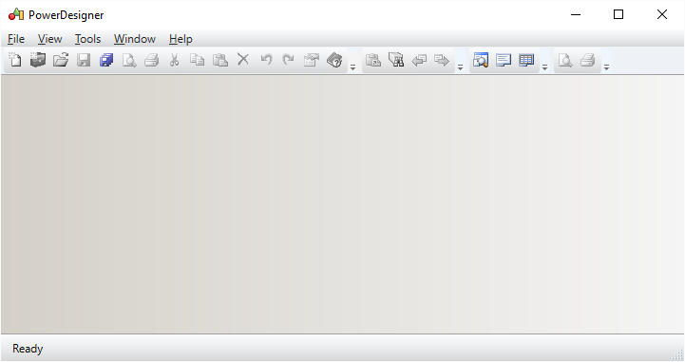Click the Paste clipboard icon beside Delete
Screen dimensions: 685x362
point(220,60)
